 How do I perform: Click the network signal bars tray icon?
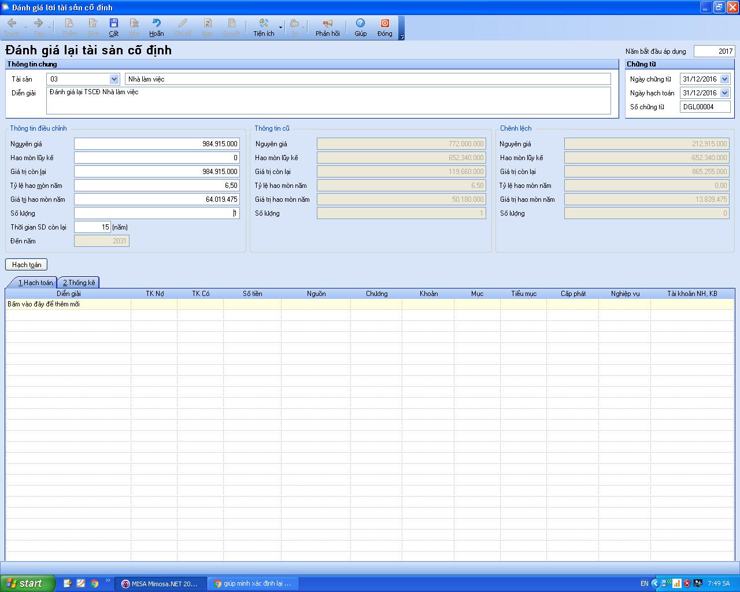point(677,583)
